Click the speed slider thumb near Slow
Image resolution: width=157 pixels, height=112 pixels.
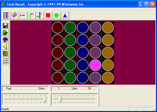click(45, 99)
